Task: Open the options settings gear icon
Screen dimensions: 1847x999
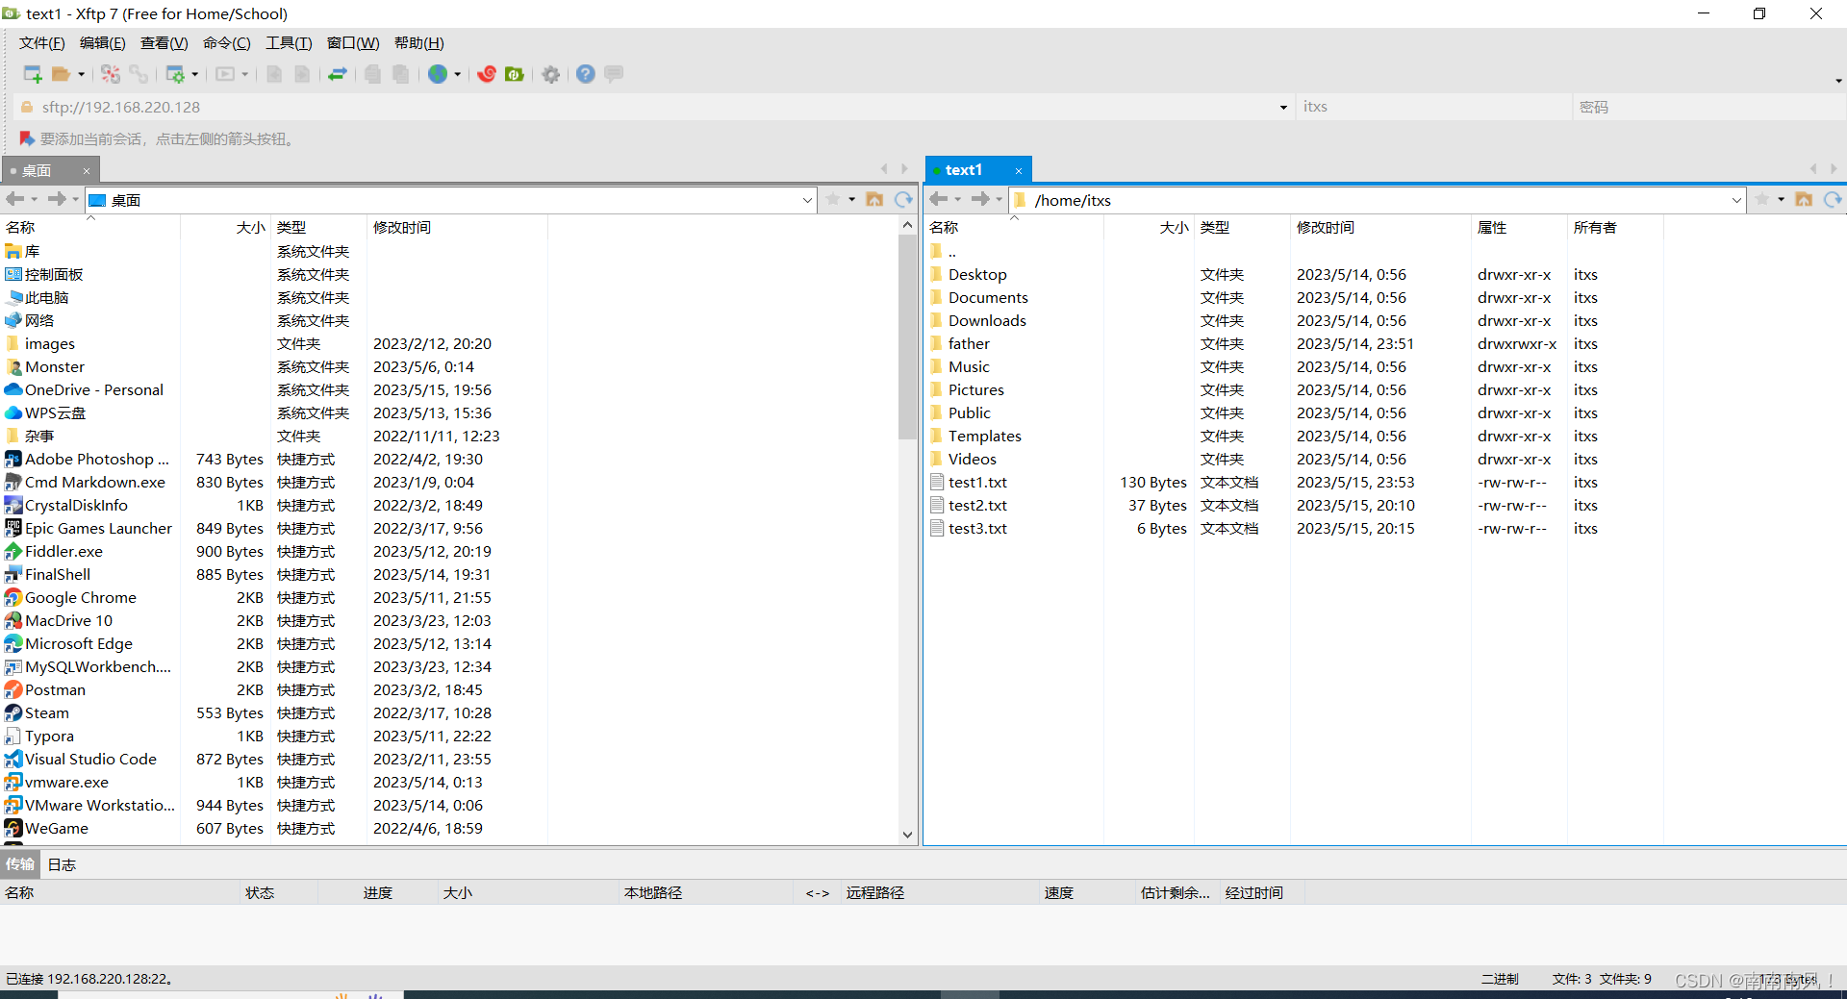Action: 550,74
